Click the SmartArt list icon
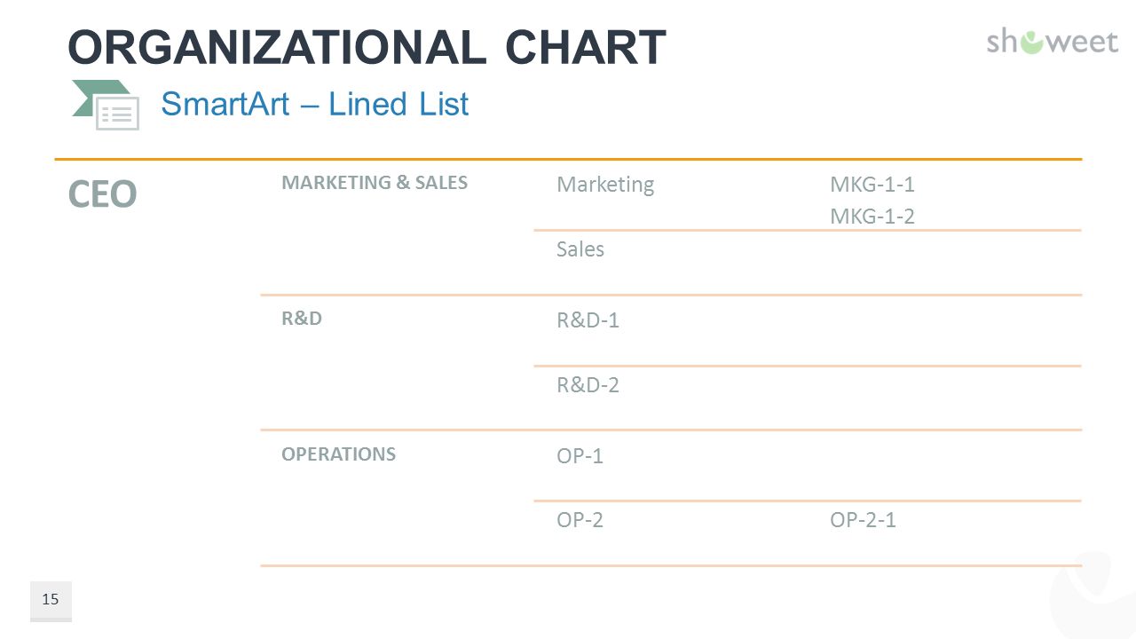 pos(106,105)
